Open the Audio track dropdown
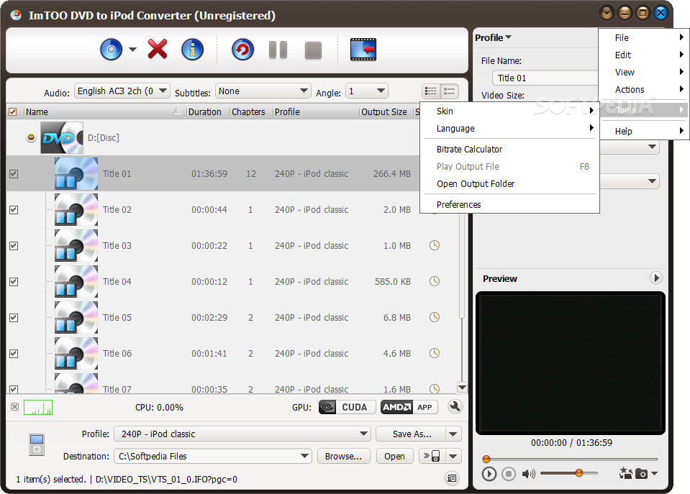690x494 pixels. pos(122,91)
